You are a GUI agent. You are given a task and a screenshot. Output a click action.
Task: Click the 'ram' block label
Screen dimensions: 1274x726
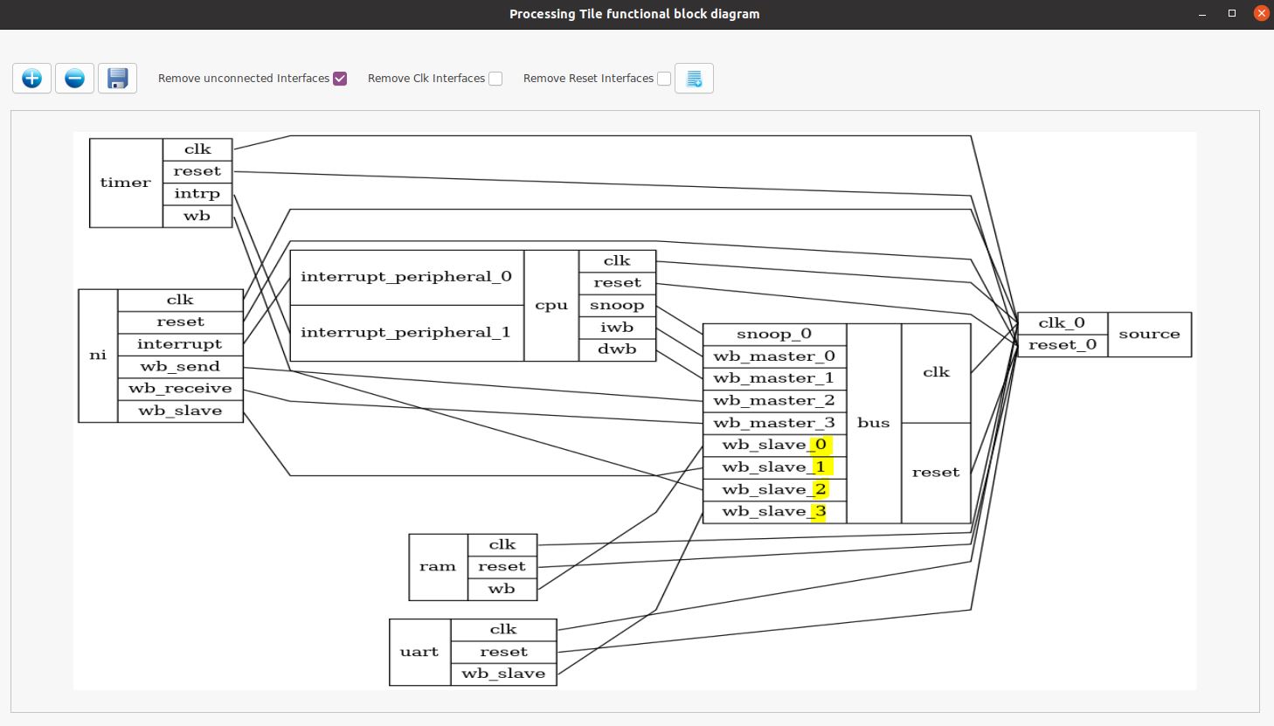[x=438, y=567]
